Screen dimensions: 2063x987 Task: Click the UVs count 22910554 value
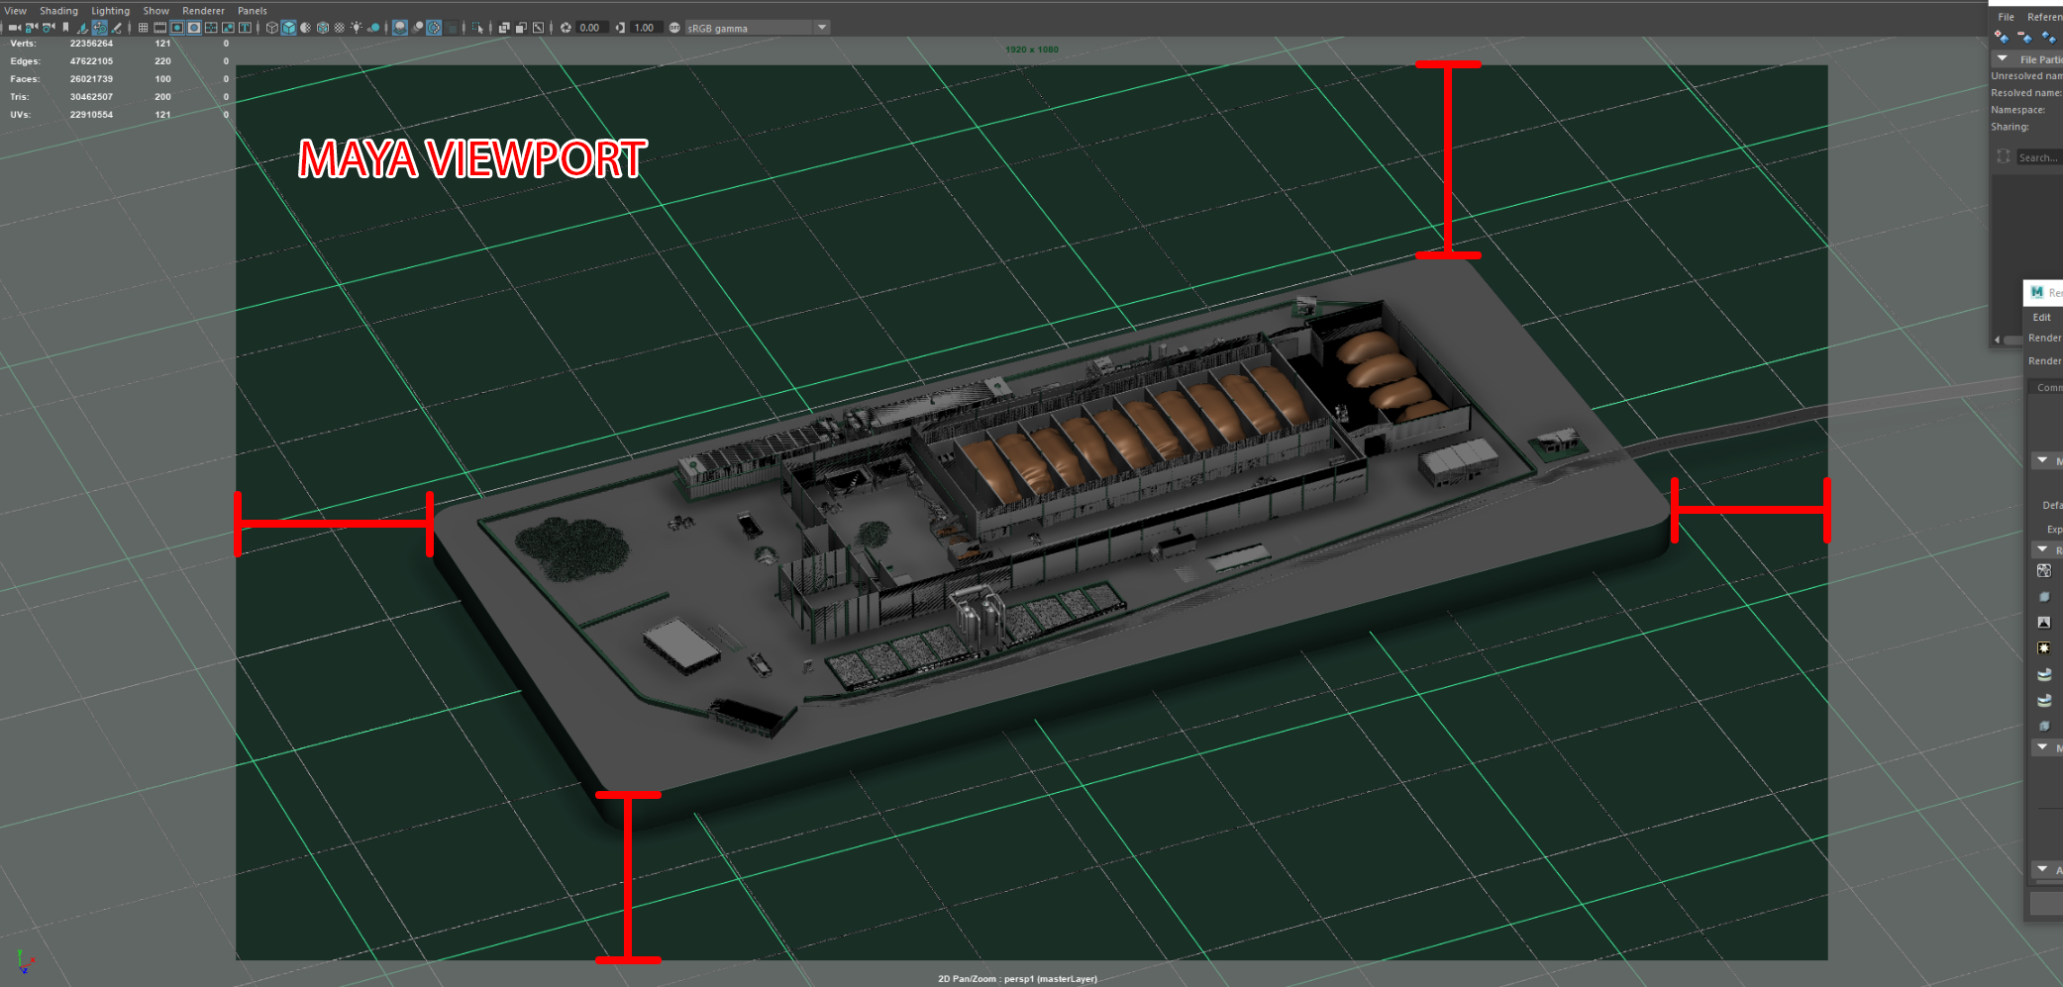tap(91, 115)
